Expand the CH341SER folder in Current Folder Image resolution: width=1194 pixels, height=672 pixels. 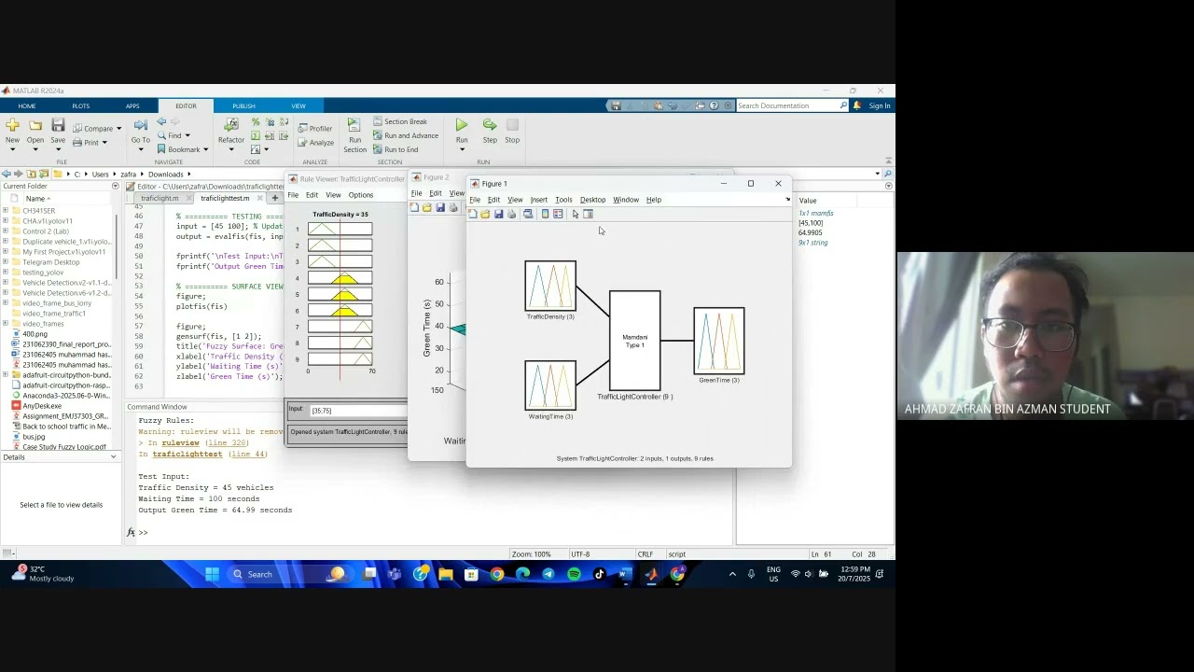point(5,211)
